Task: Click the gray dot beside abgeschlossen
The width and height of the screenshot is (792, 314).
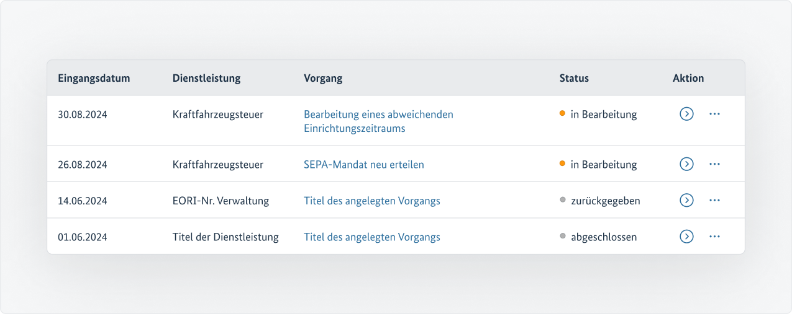Action: [x=562, y=236]
